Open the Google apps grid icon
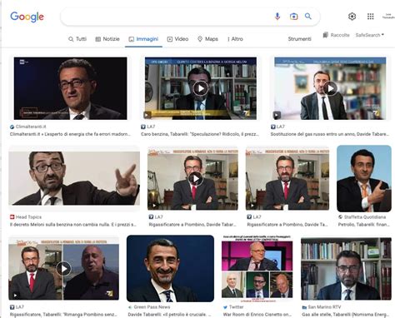 point(370,17)
